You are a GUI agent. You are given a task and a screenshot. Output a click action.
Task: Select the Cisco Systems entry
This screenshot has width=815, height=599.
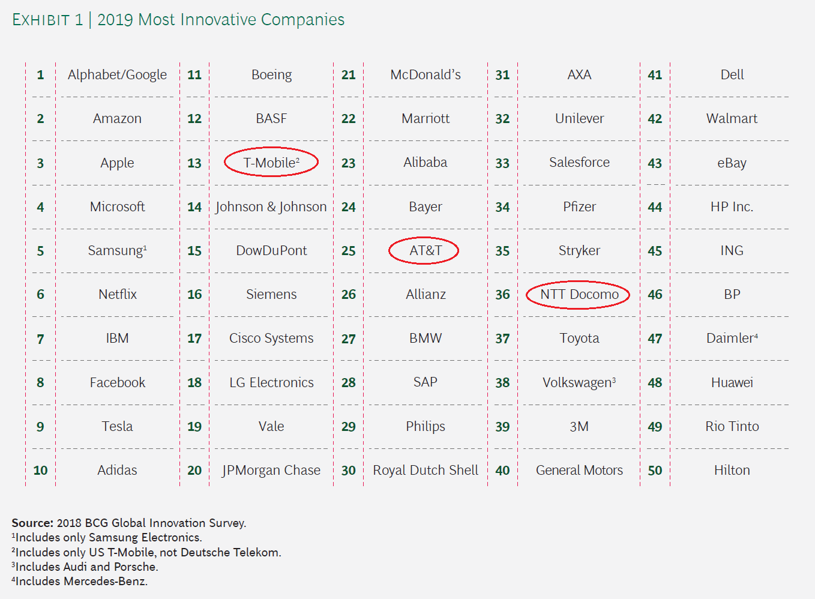pos(271,339)
